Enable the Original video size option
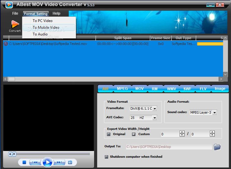This screenshot has width=231, height=169. pyautogui.click(x=108, y=134)
